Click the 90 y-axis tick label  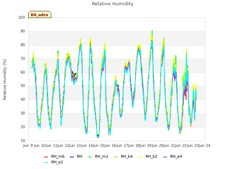(23, 31)
